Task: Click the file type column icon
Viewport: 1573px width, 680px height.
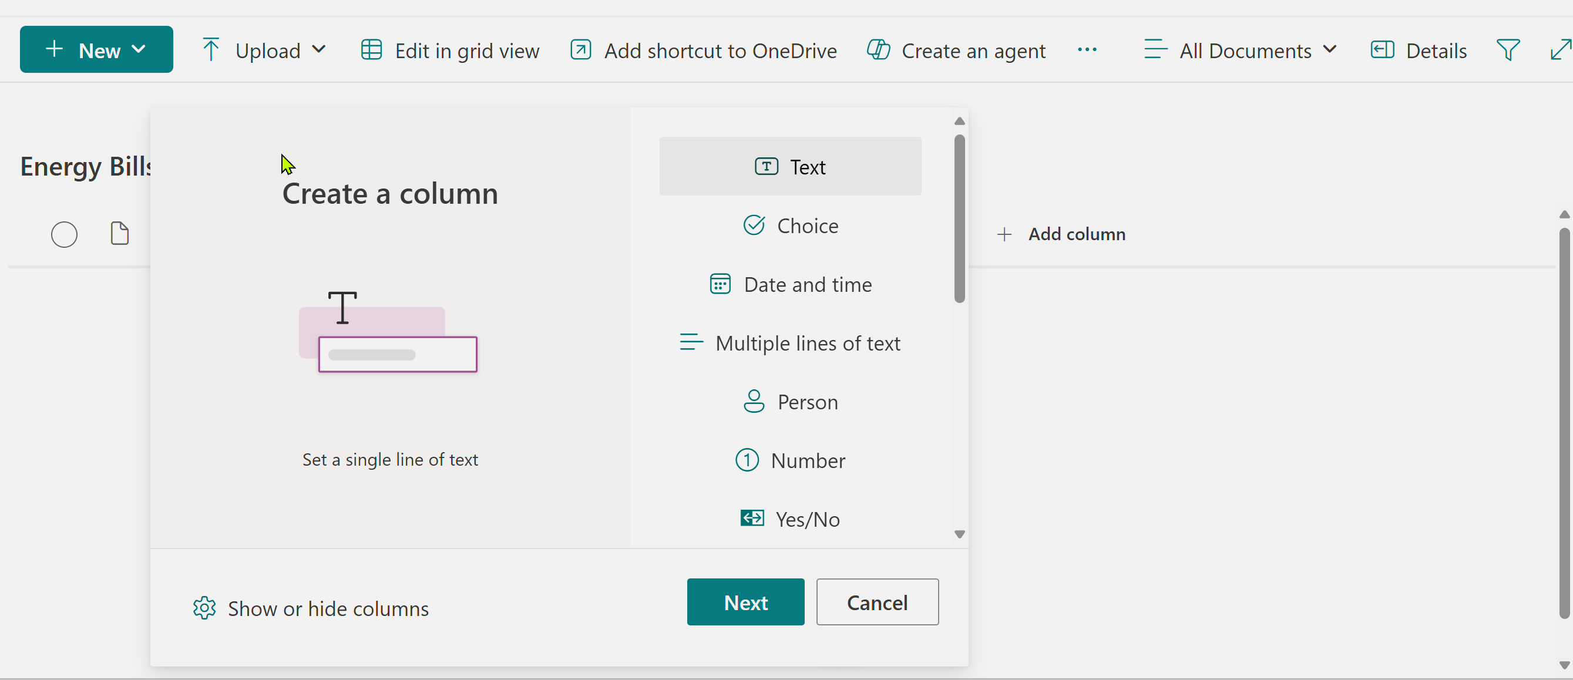Action: 120,234
